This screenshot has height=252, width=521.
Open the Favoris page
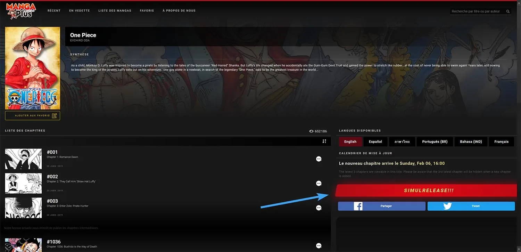point(147,11)
